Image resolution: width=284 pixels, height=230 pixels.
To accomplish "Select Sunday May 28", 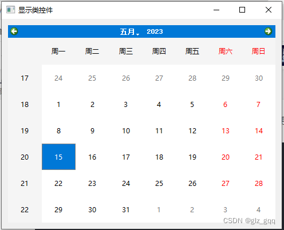I will pos(259,183).
